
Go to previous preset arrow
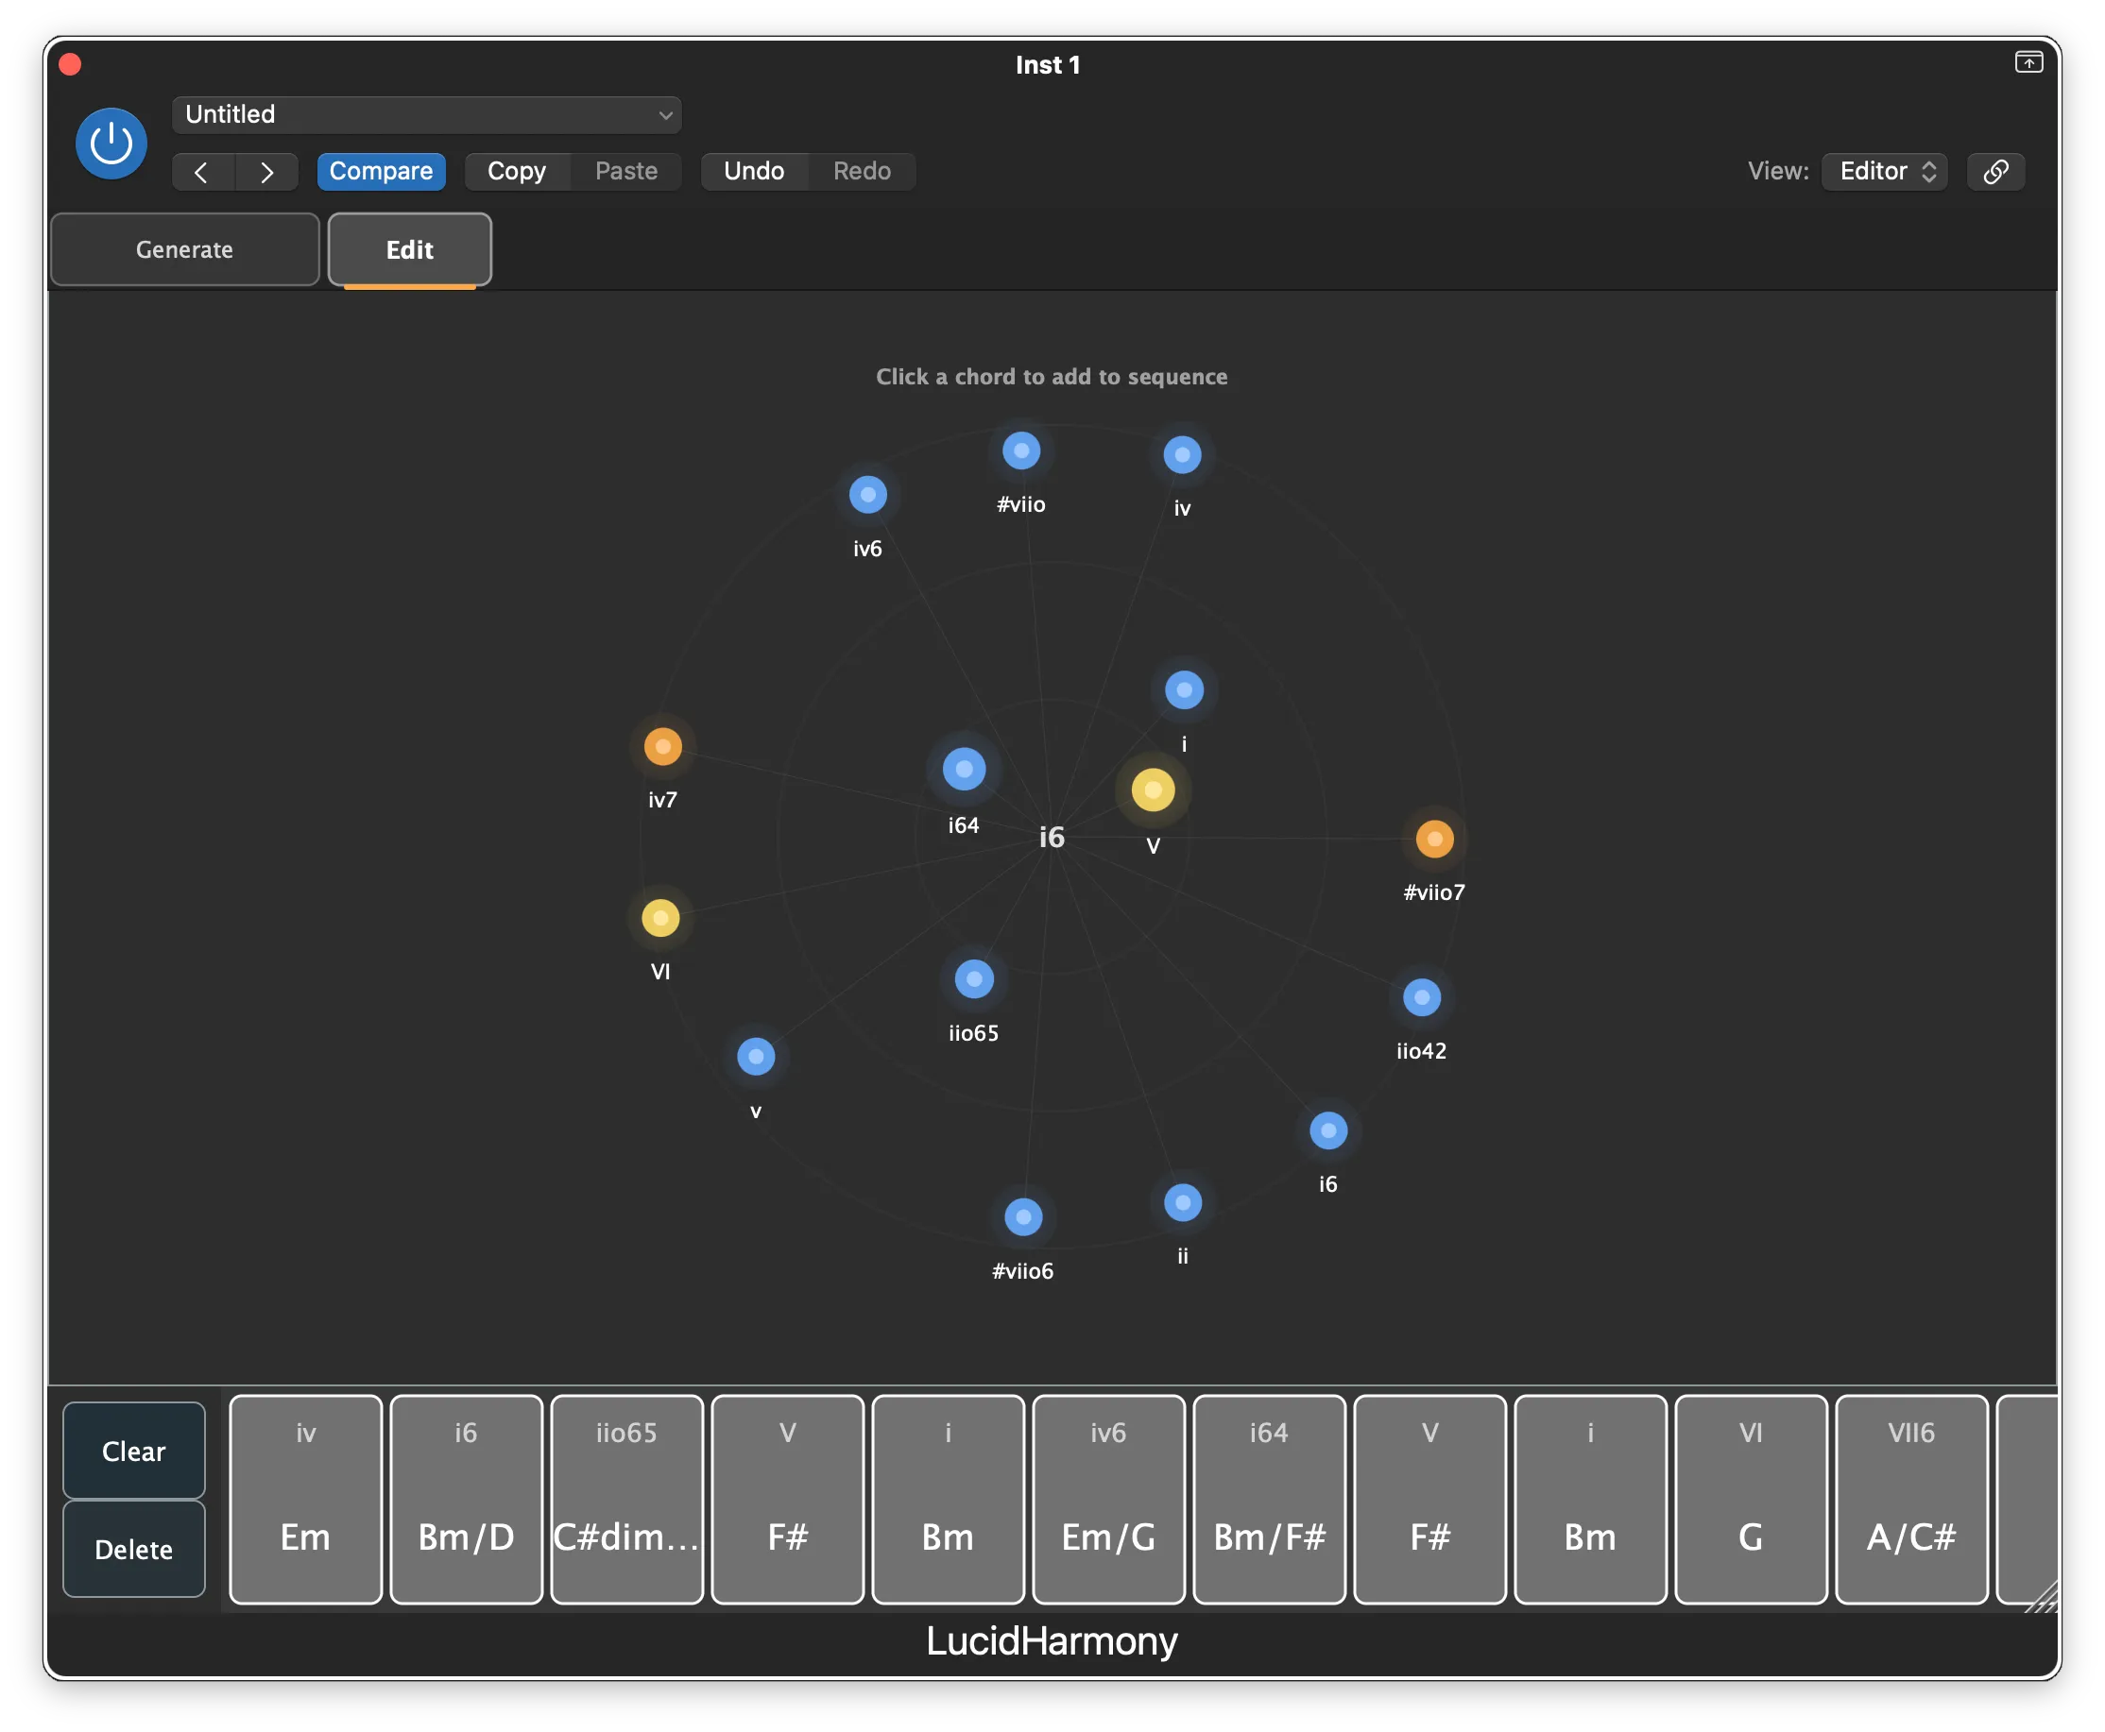coord(202,172)
